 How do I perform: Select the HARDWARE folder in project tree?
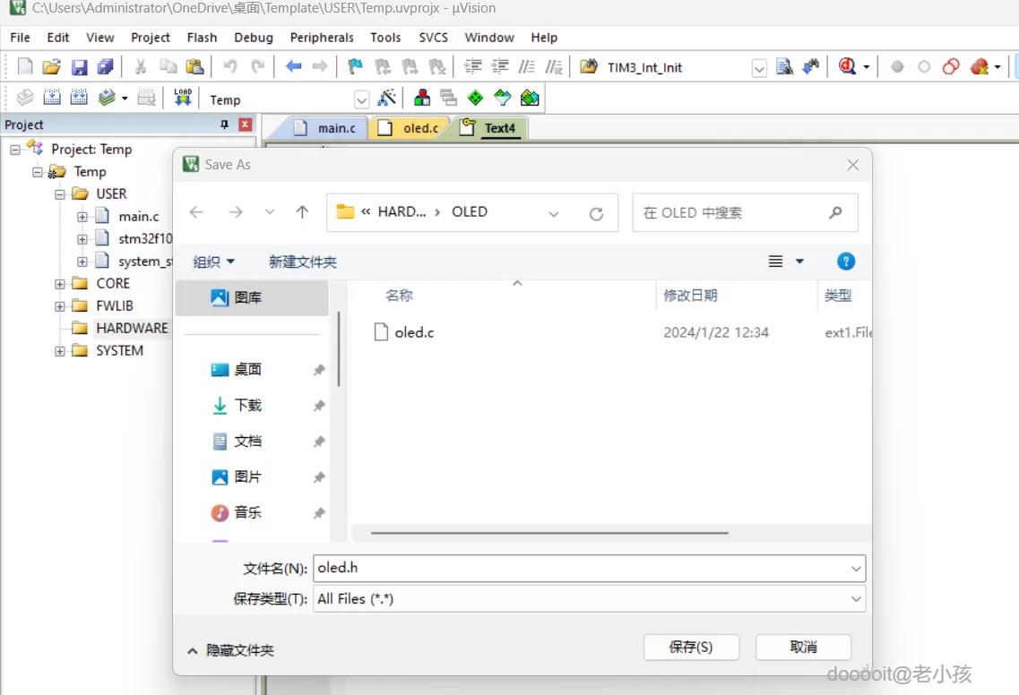pyautogui.click(x=132, y=328)
